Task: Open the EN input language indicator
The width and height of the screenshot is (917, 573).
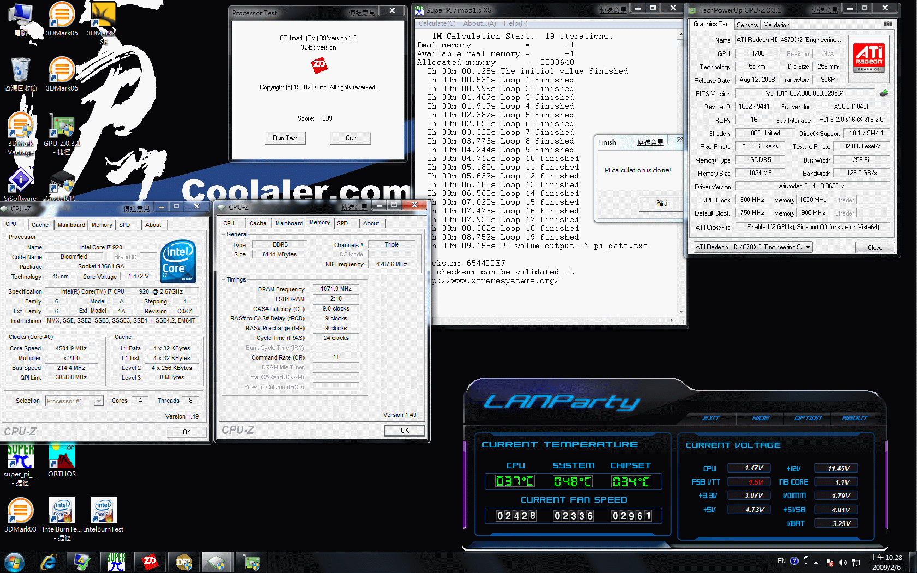Action: (x=782, y=561)
